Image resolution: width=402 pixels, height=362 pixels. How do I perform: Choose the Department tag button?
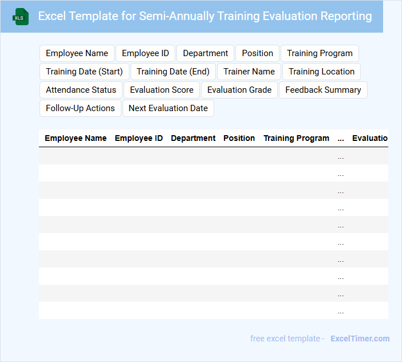pyautogui.click(x=205, y=53)
